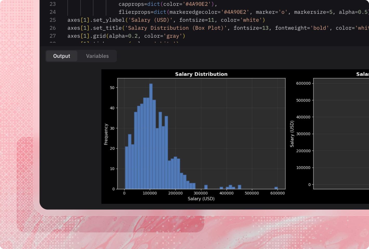This screenshot has width=369, height=249.
Task: Select the Output tab
Action: [x=62, y=56]
